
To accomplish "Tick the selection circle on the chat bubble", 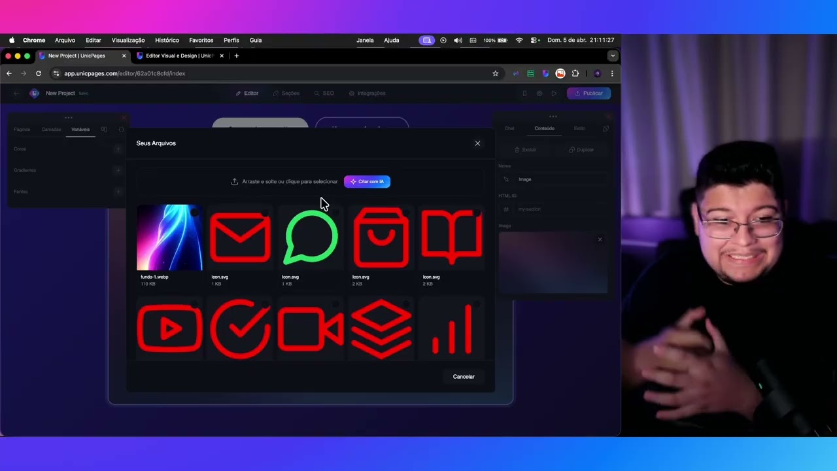I will [x=336, y=213].
